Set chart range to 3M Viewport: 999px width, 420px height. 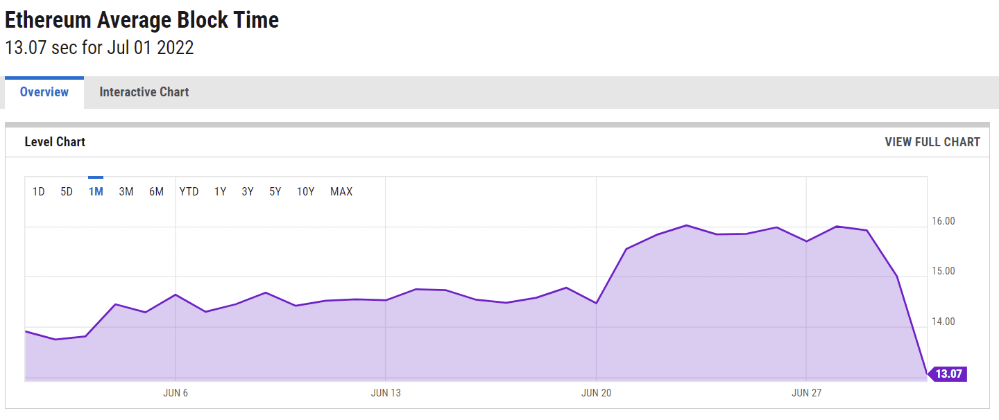click(126, 191)
